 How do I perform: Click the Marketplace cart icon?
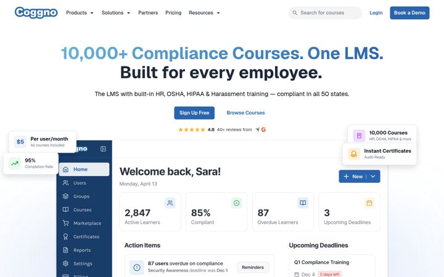tap(65, 223)
